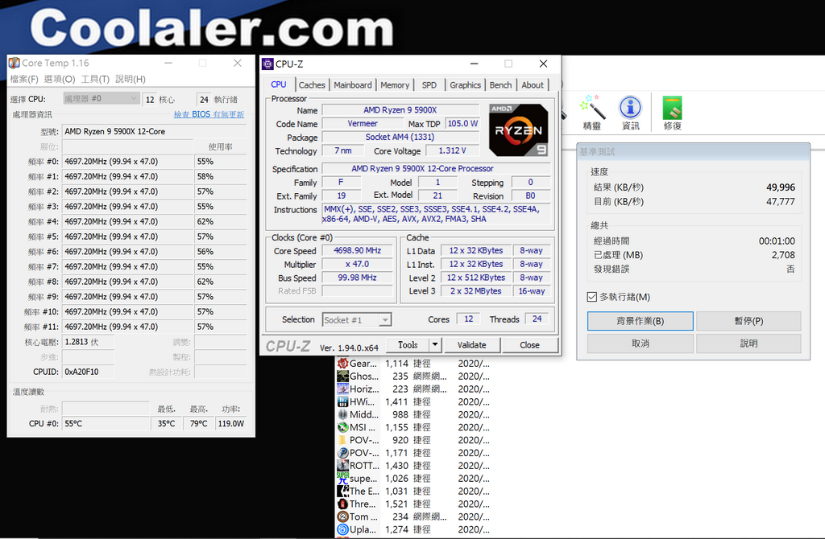Select the Thre... entry icon in list
This screenshot has height=539, width=825.
pos(342,504)
